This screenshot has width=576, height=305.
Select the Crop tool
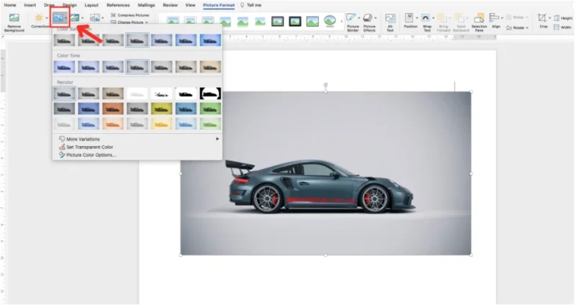[542, 17]
